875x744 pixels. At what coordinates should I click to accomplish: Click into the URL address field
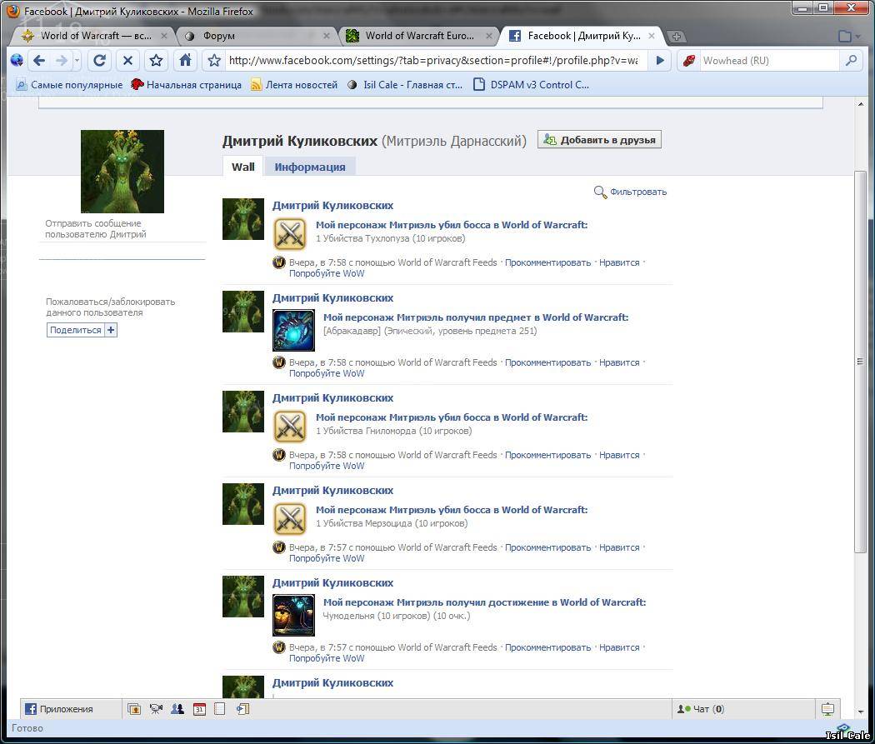(433, 60)
